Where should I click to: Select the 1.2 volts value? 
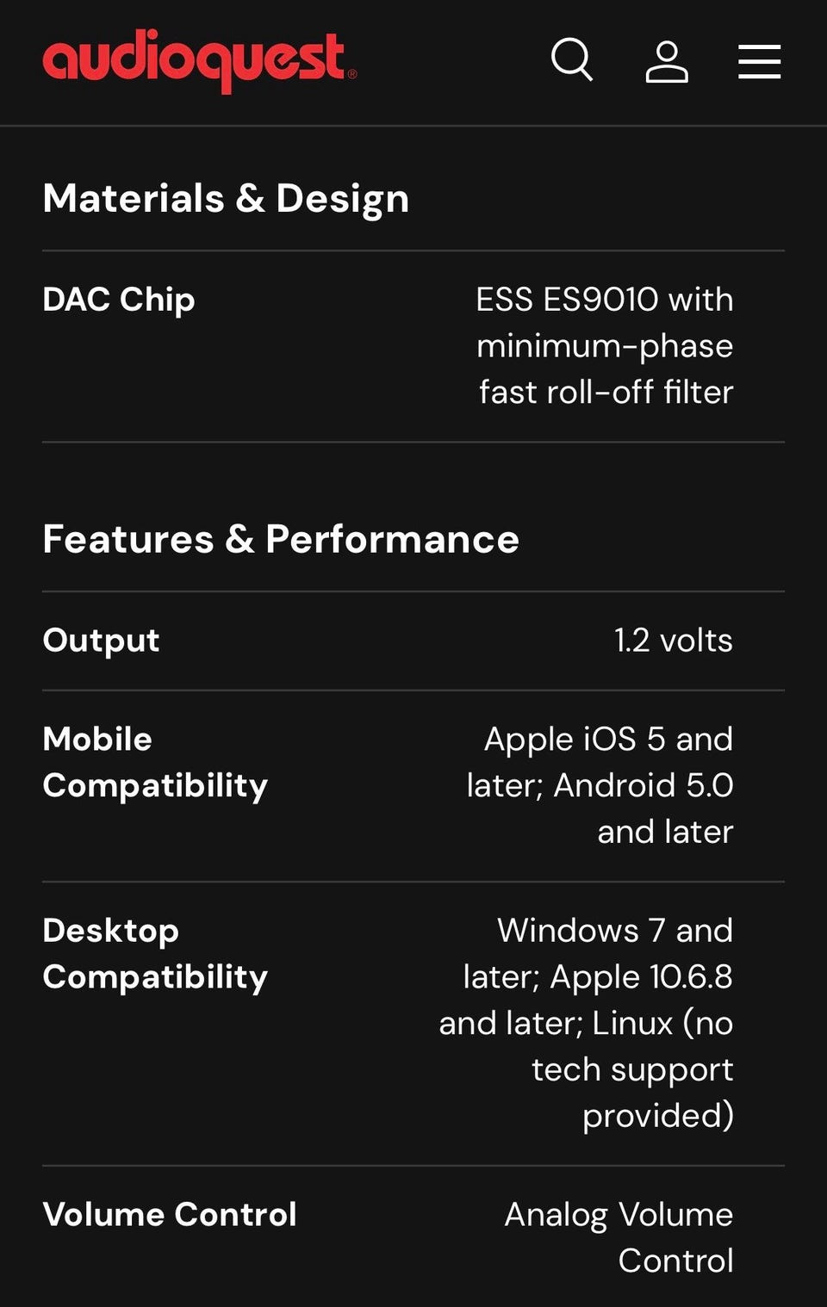[673, 641]
